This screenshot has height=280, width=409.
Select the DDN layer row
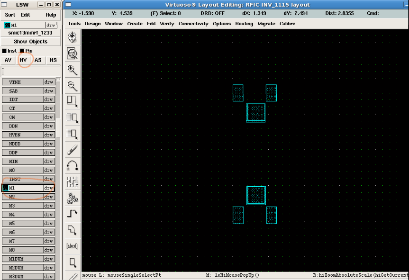(x=28, y=126)
